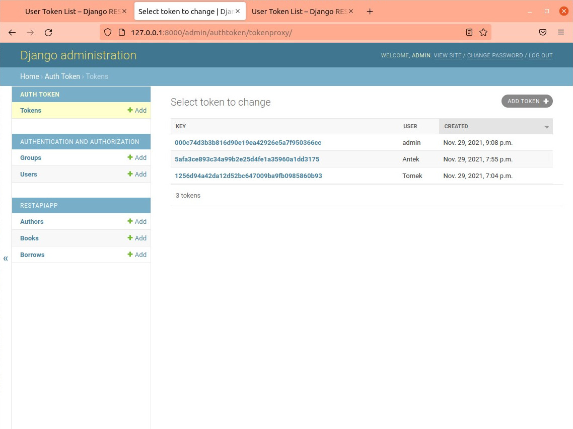Toggle sort arrow on the Created column

(547, 127)
